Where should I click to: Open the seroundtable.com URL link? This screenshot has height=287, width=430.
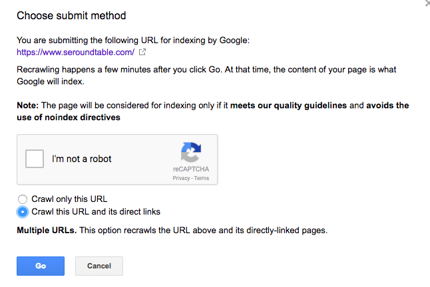point(76,52)
